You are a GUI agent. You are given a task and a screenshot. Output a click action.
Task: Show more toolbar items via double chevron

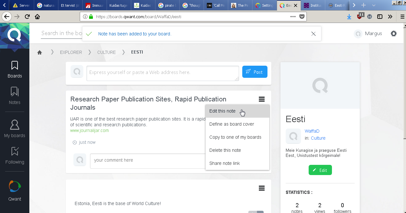point(390,17)
